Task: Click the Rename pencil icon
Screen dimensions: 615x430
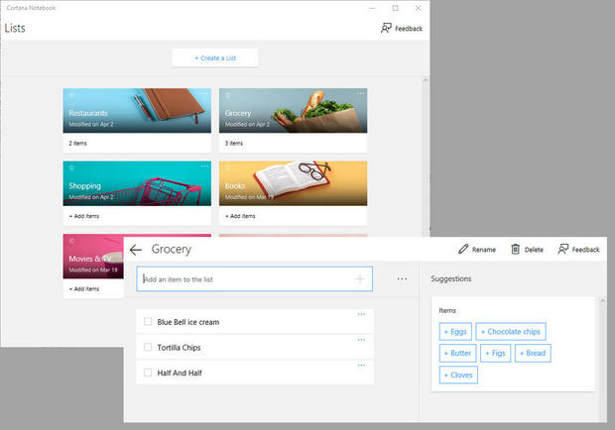Action: [463, 249]
